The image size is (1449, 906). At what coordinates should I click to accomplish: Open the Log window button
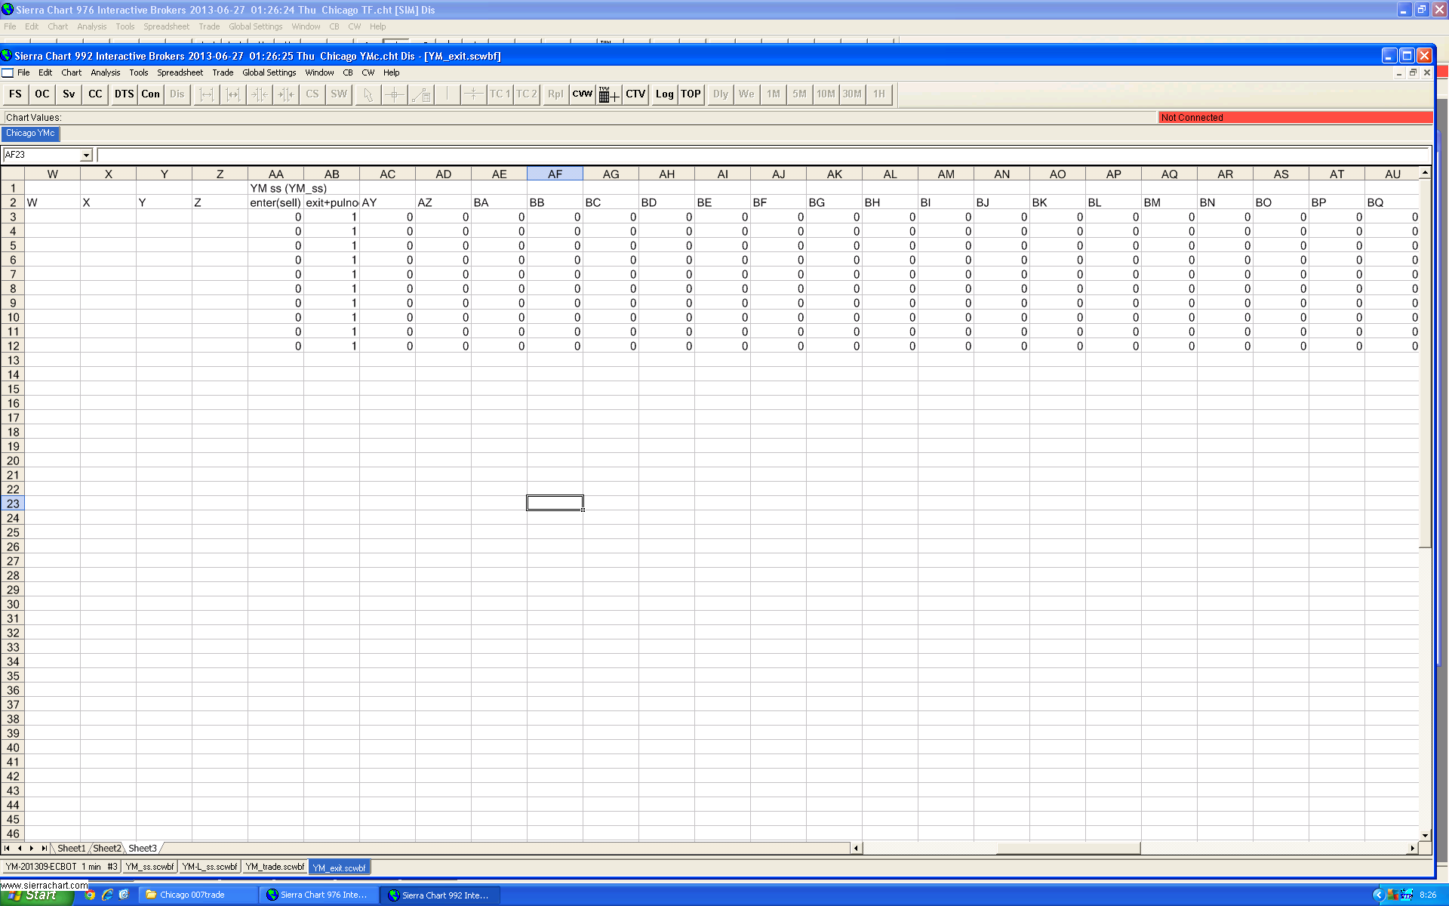click(664, 94)
